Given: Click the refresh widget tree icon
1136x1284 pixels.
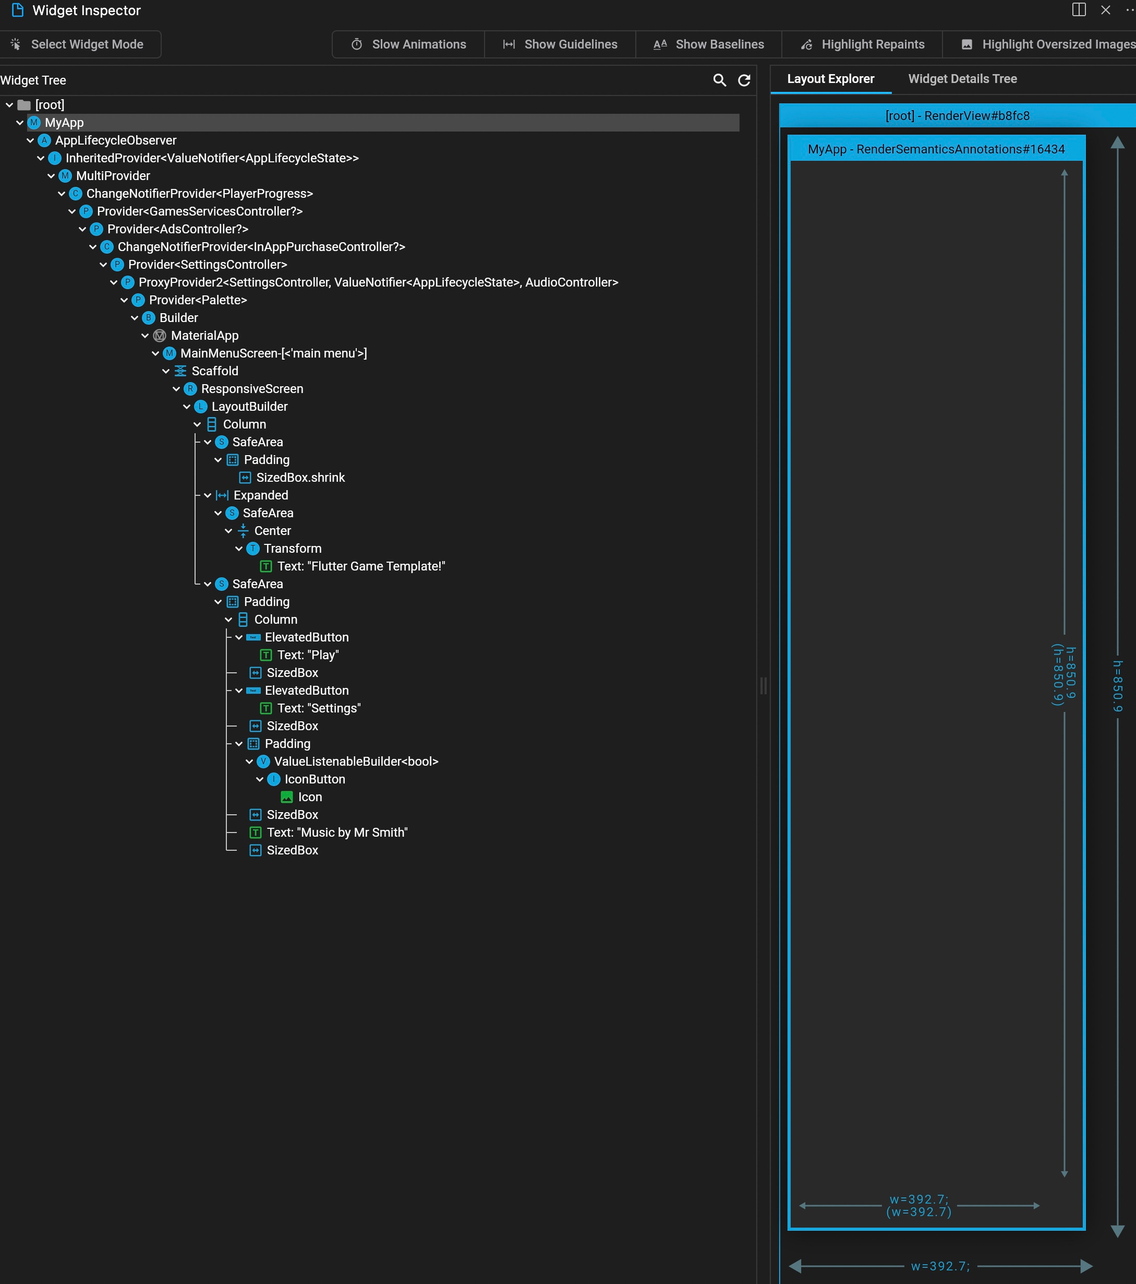Looking at the screenshot, I should (x=744, y=80).
